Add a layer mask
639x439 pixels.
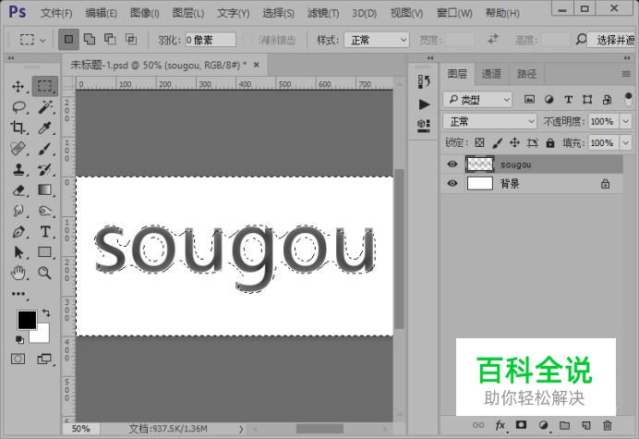tap(521, 425)
